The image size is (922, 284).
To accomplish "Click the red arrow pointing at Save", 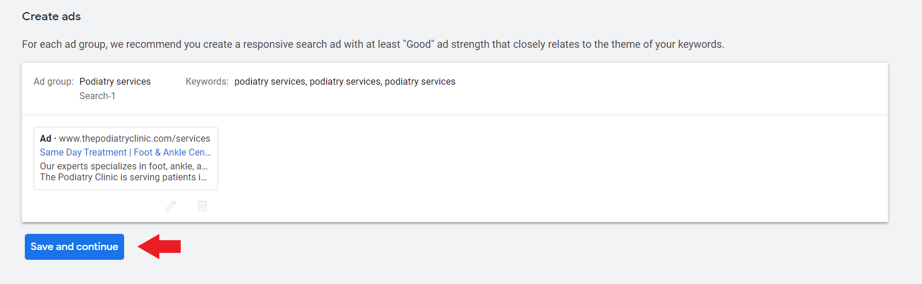I will pyautogui.click(x=160, y=247).
